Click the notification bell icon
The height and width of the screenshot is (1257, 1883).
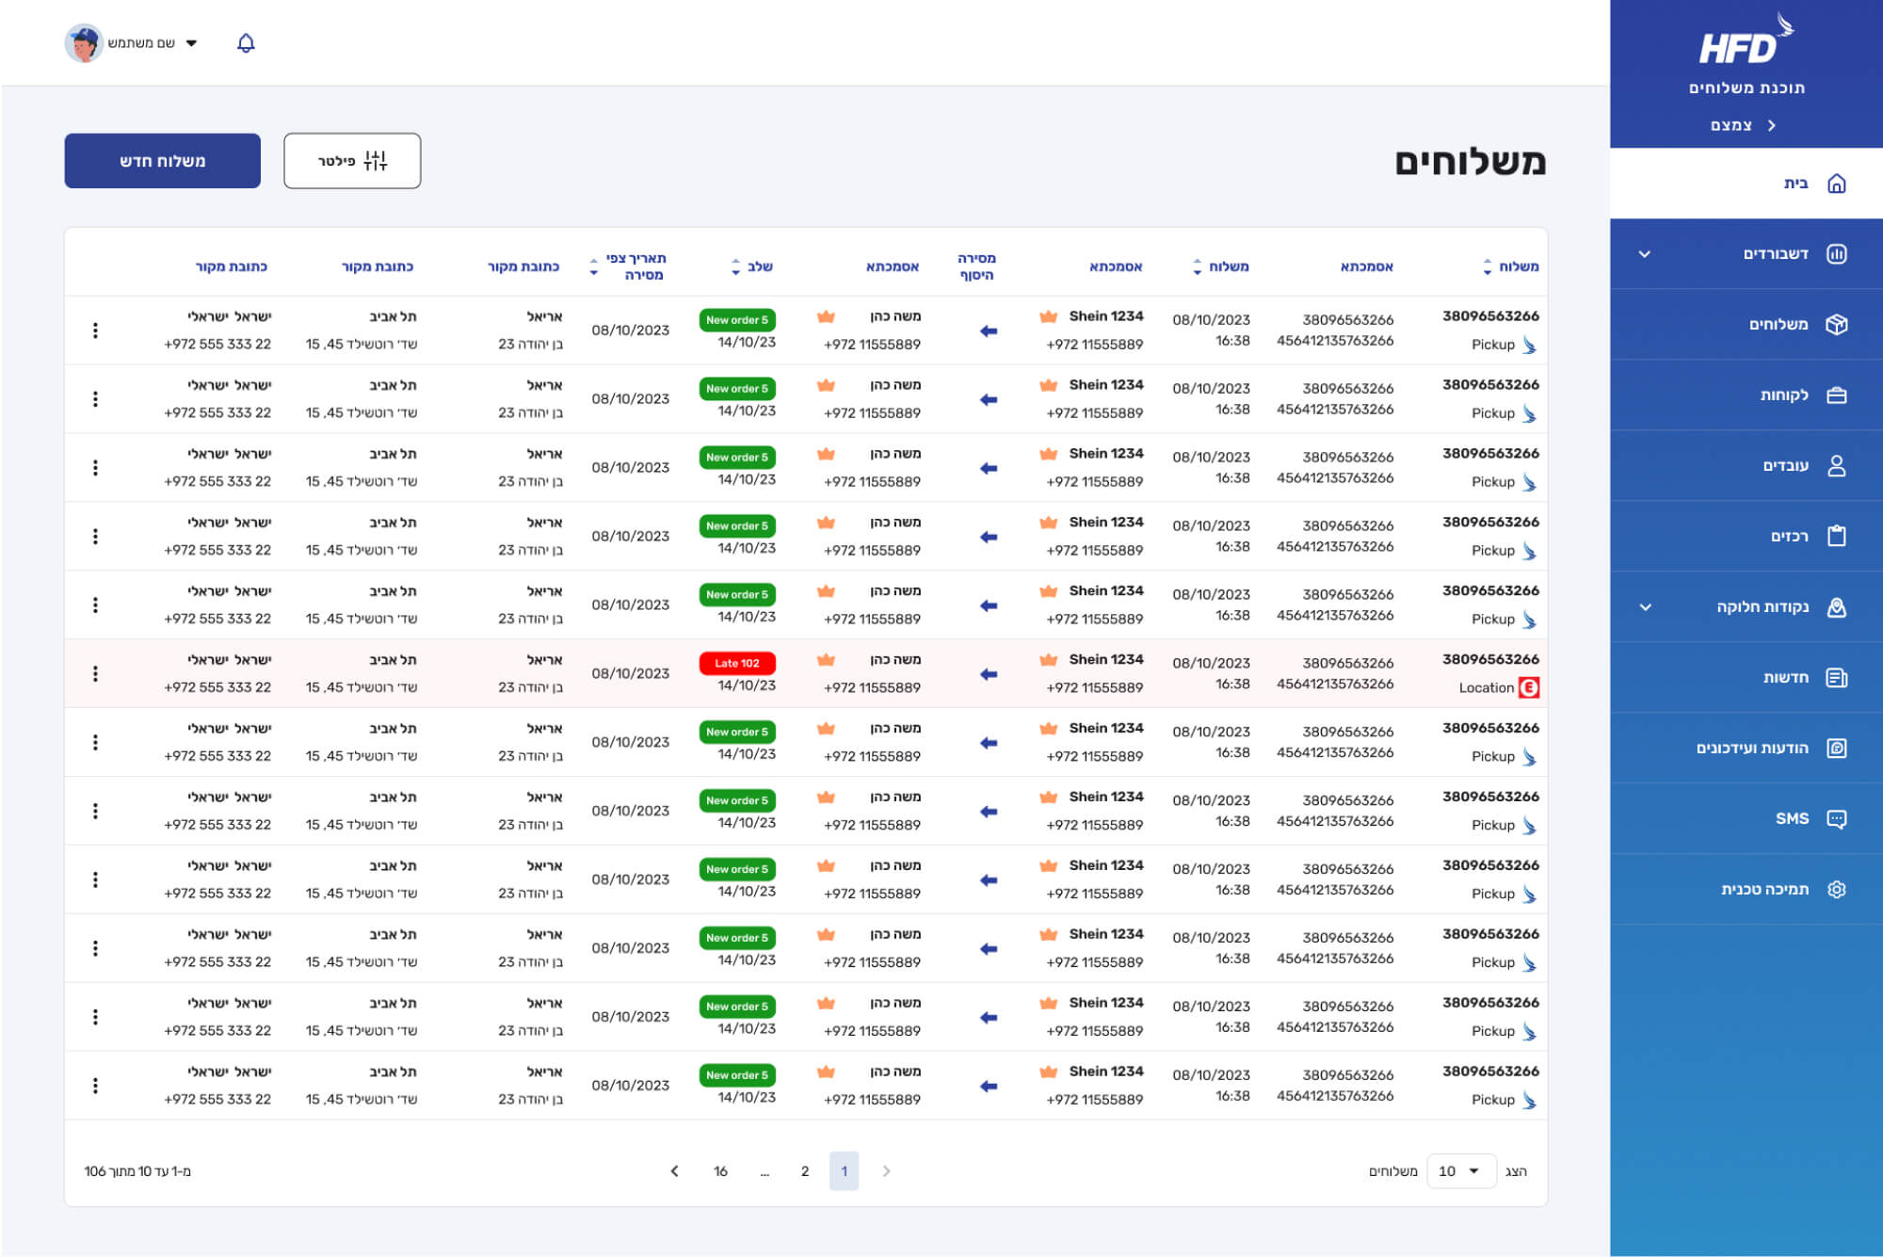pyautogui.click(x=246, y=43)
